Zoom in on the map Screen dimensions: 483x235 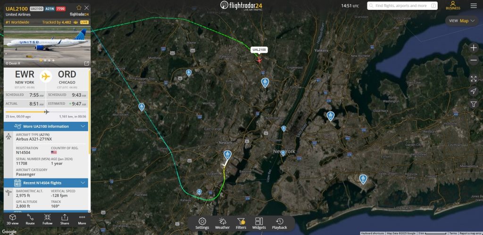tap(474, 48)
